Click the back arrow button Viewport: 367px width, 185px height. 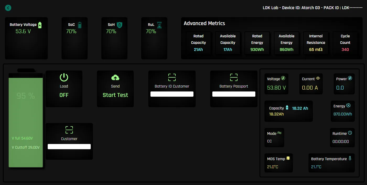pyautogui.click(x=8, y=8)
